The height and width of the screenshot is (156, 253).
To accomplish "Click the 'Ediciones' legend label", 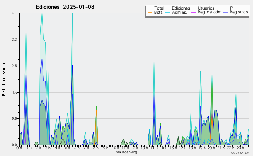I will coord(181,8).
